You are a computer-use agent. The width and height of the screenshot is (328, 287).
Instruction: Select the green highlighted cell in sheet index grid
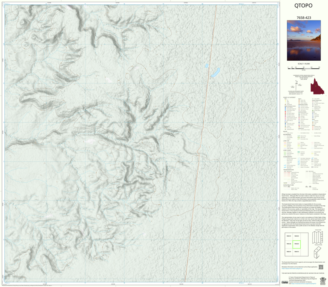pos(296,244)
